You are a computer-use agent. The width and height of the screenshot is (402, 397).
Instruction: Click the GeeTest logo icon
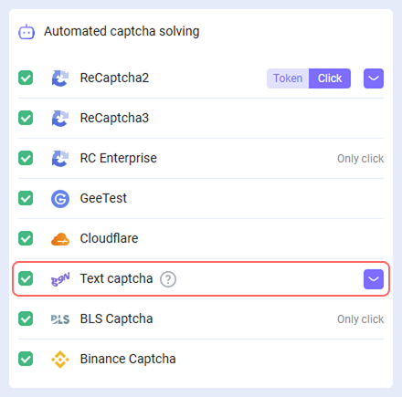coord(60,199)
